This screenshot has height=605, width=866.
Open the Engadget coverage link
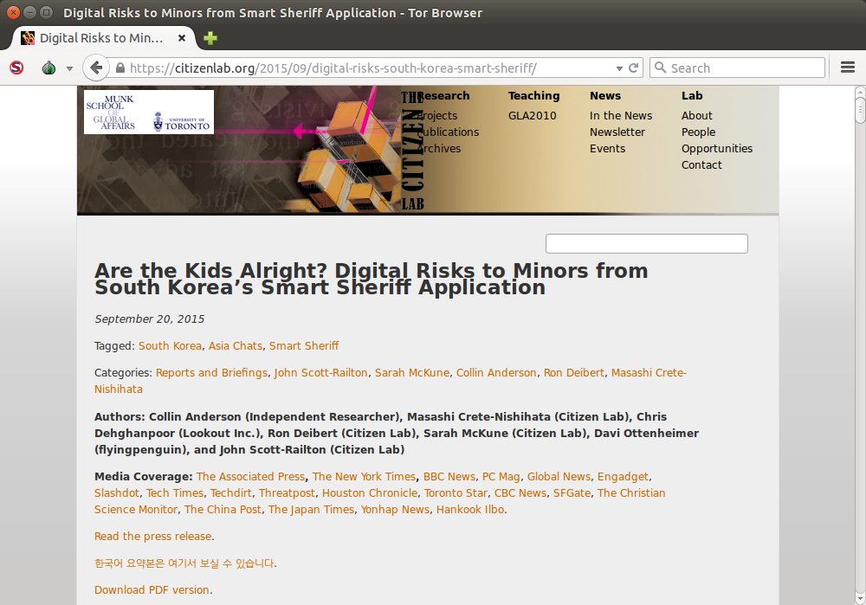point(623,476)
